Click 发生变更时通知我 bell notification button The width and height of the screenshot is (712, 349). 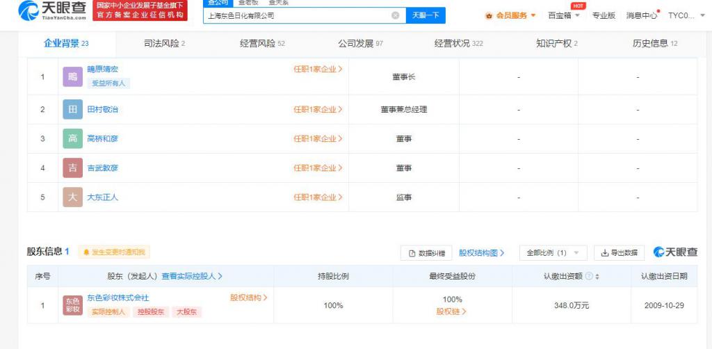pos(114,252)
